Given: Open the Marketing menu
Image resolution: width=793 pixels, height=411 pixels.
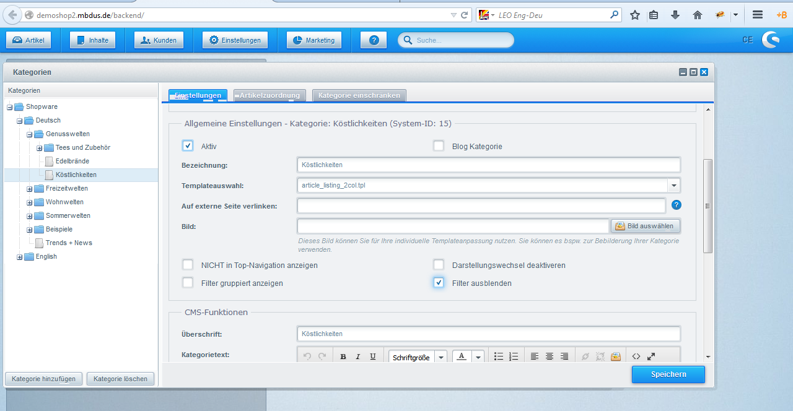Looking at the screenshot, I should point(314,40).
